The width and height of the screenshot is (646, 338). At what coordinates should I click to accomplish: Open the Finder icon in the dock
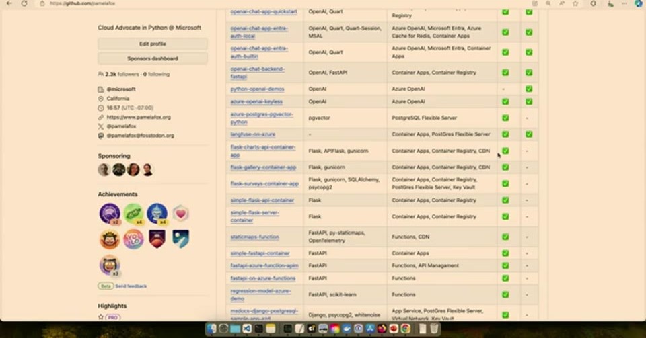point(211,329)
